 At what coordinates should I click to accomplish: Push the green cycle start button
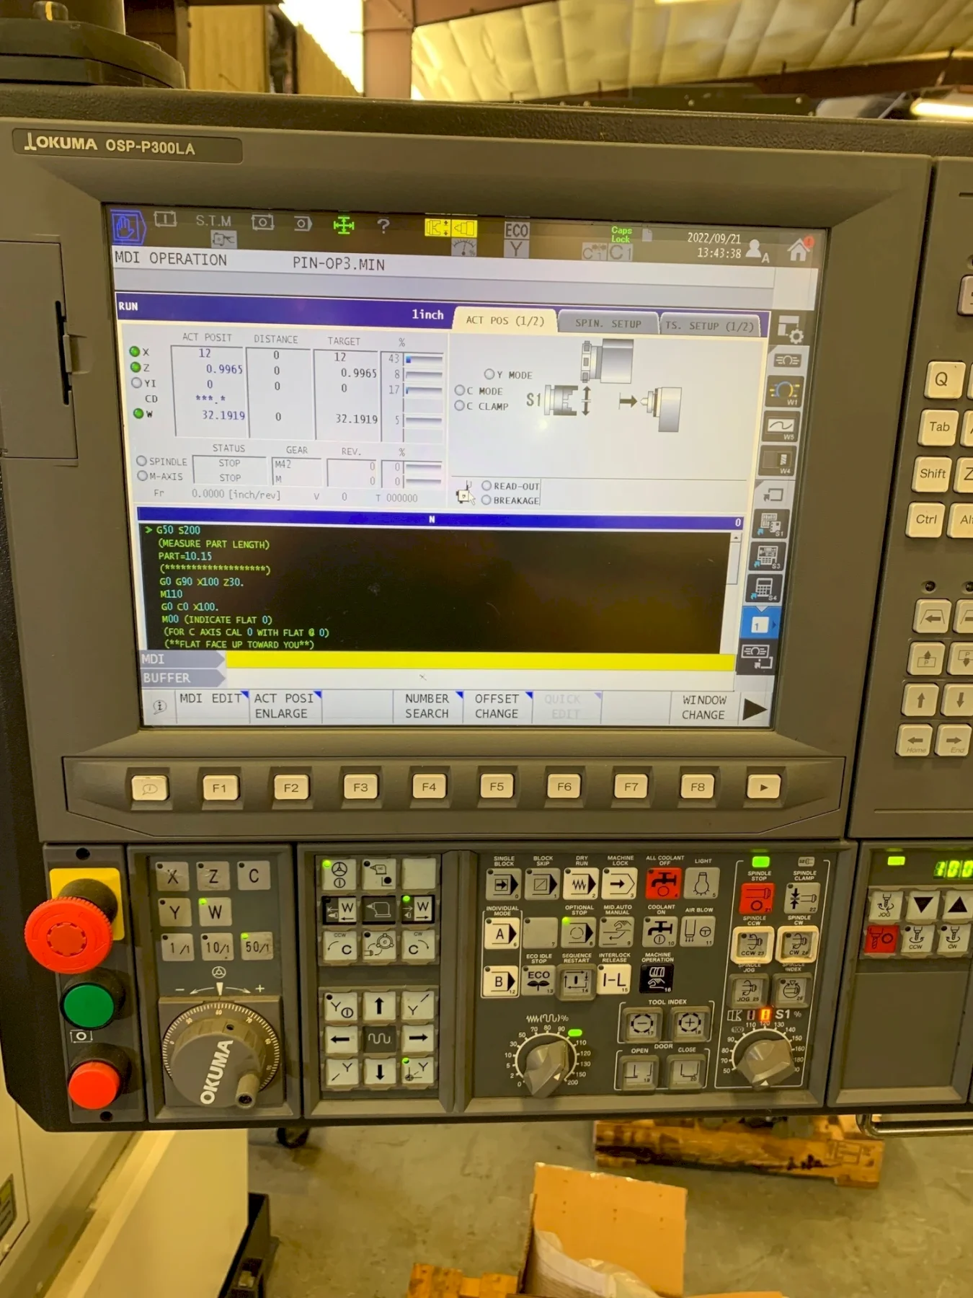click(88, 1005)
